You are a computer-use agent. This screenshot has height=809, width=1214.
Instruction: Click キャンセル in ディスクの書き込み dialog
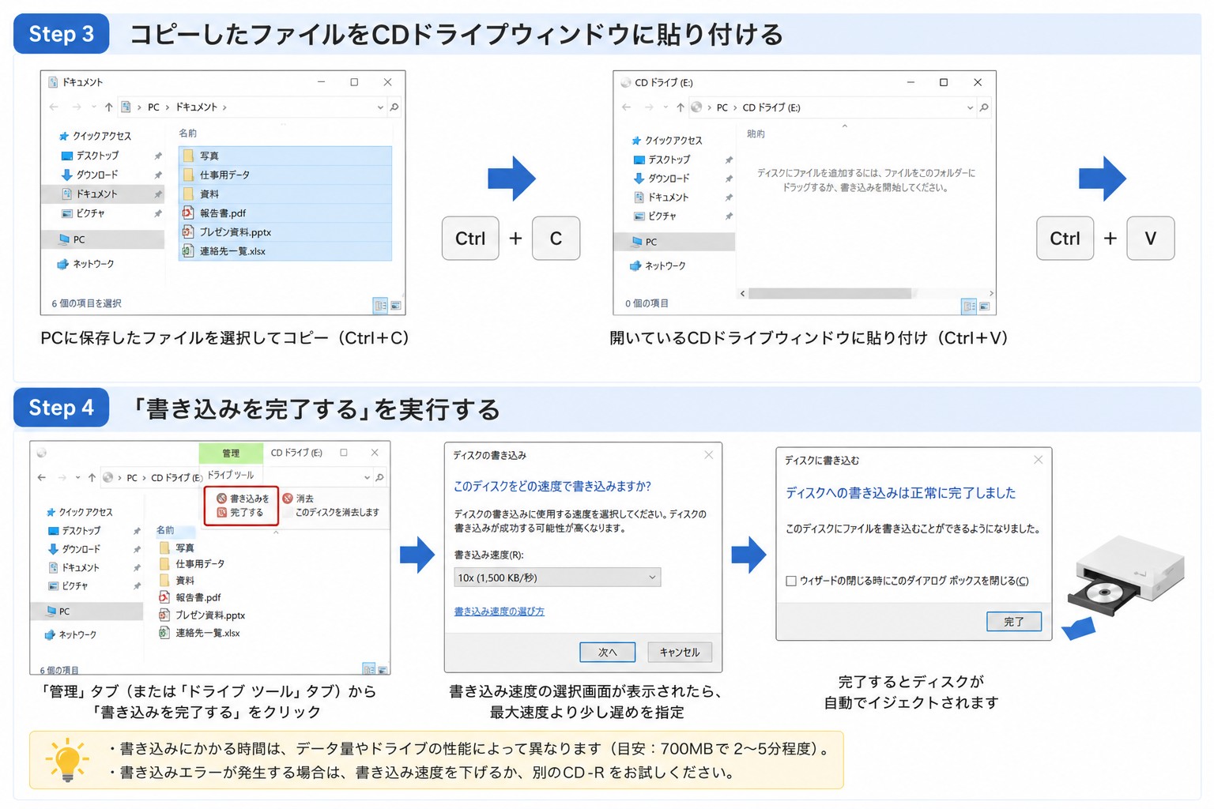click(x=680, y=652)
